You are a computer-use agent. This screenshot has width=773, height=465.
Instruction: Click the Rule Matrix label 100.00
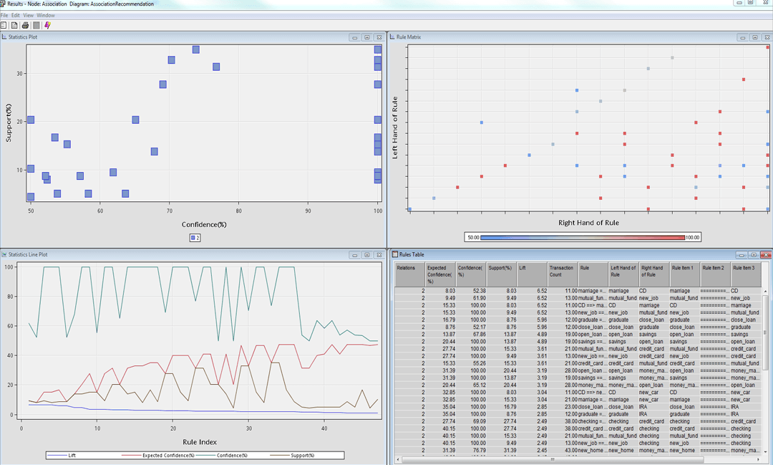click(x=692, y=237)
